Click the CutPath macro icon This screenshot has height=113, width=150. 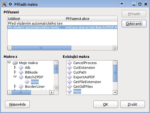pyautogui.click(x=70, y=72)
